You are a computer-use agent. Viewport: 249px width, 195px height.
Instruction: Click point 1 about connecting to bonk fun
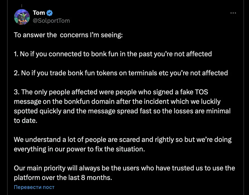113,54
